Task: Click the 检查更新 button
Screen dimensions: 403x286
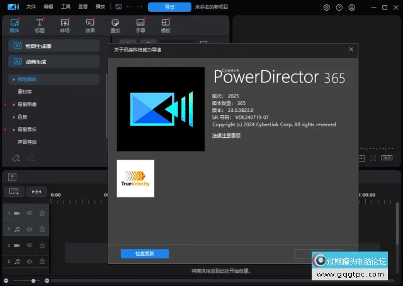Action: coord(144,253)
